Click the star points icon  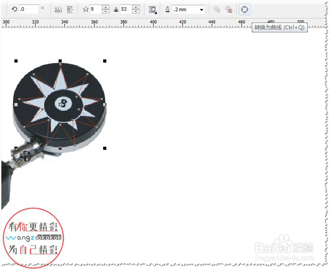click(86, 9)
